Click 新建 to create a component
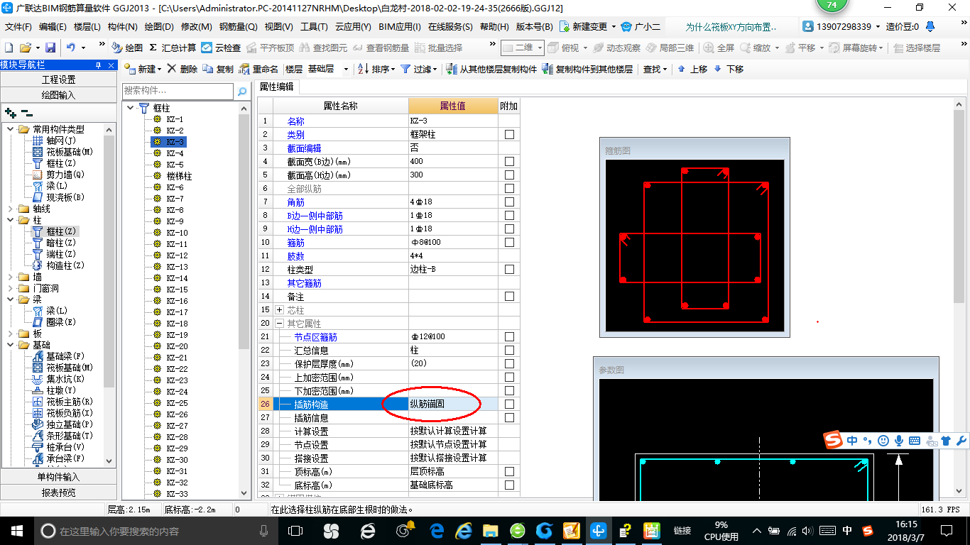The height and width of the screenshot is (545, 970). pos(143,69)
